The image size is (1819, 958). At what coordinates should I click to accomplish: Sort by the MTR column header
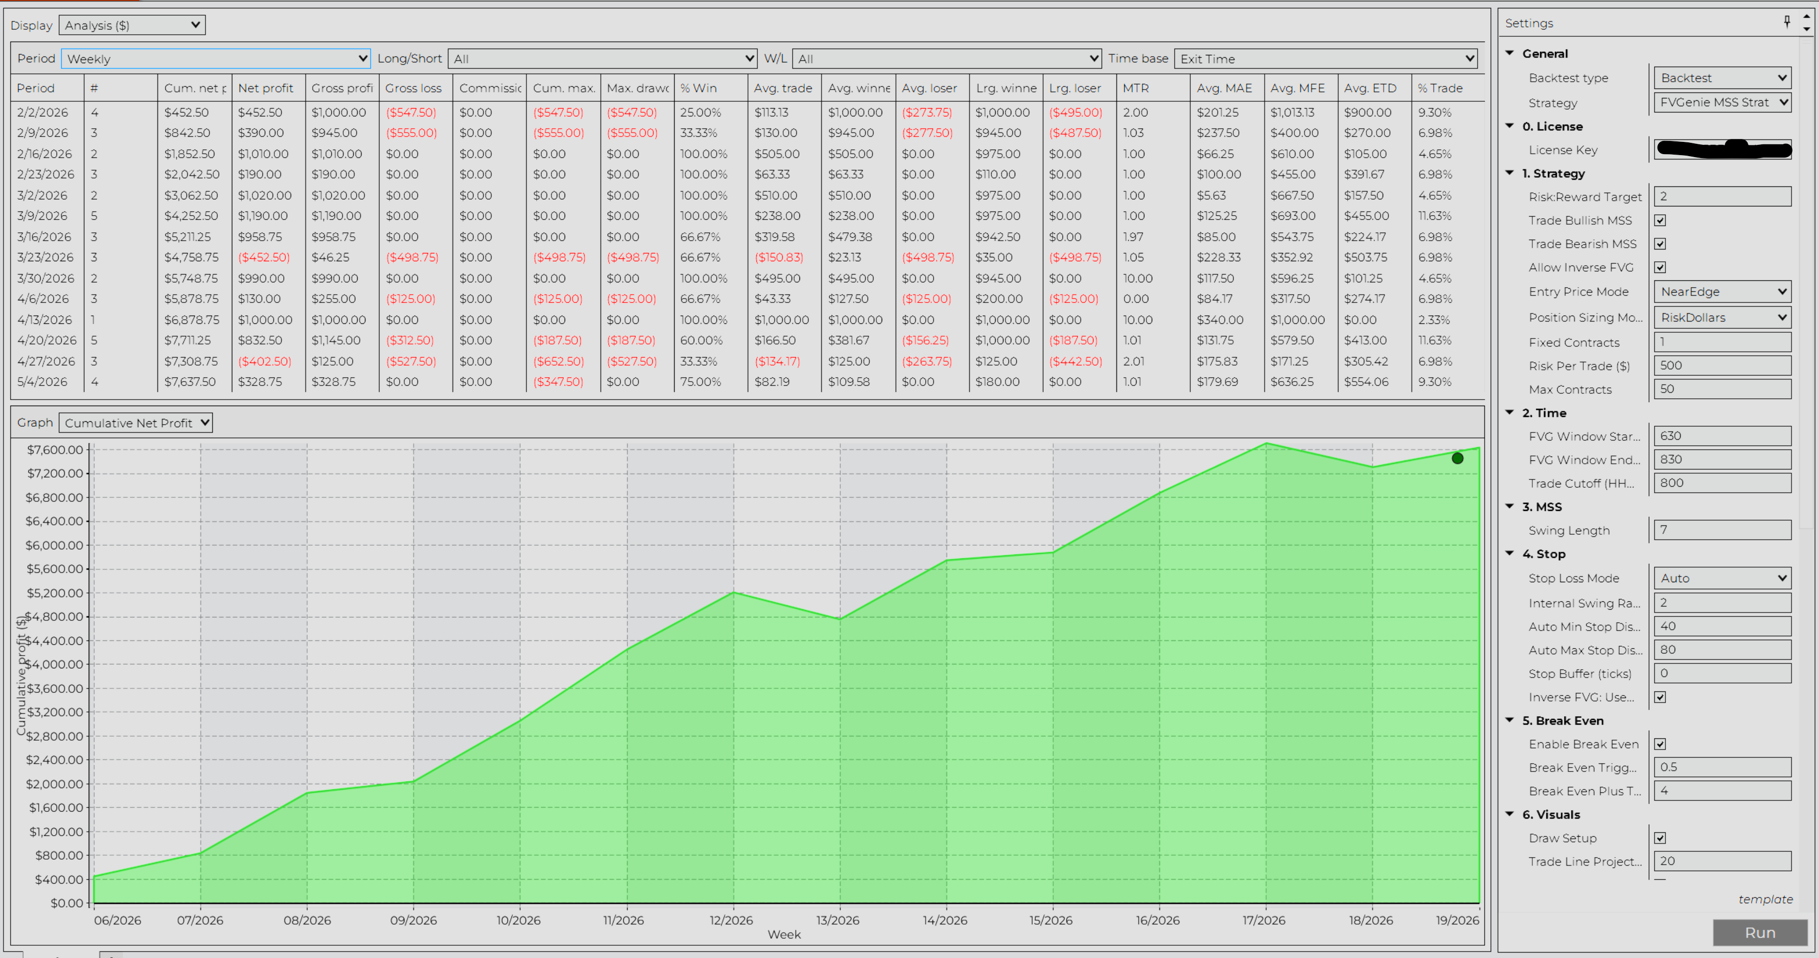1153,88
